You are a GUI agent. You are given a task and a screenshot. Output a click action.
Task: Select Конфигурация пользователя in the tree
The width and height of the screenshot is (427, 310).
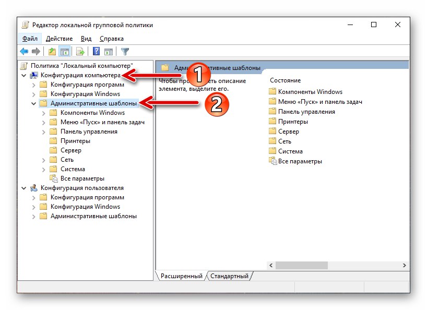82,188
